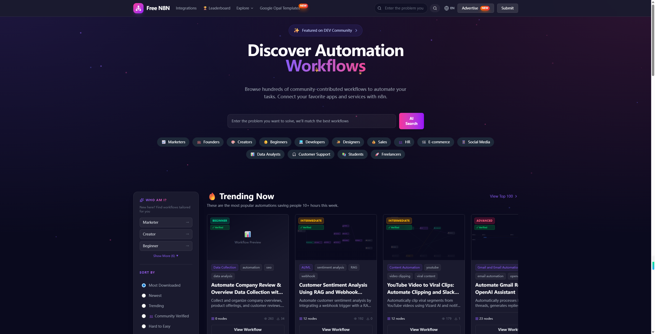This screenshot has width=655, height=334.
Task: Select the Hard to Easy sort option
Action: click(x=144, y=326)
